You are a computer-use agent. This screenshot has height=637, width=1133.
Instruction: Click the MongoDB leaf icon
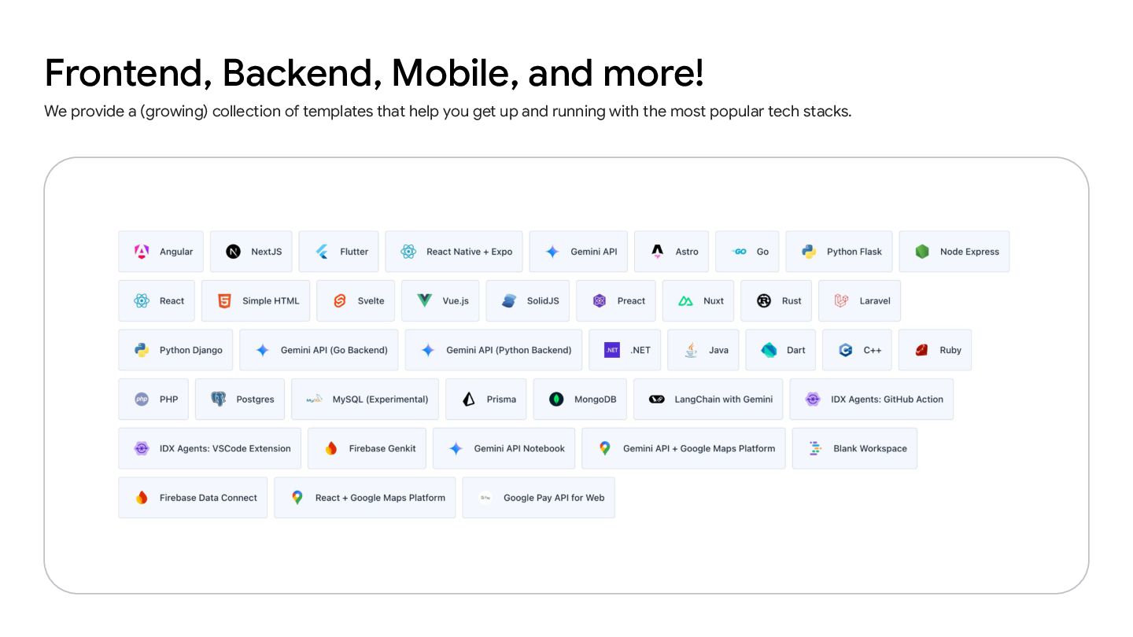pos(556,399)
